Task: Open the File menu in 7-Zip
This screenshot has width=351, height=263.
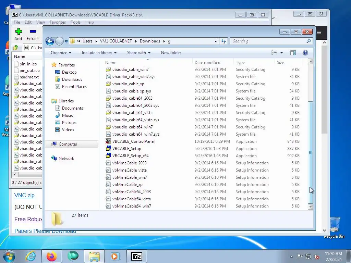Action: pyautogui.click(x=17, y=22)
